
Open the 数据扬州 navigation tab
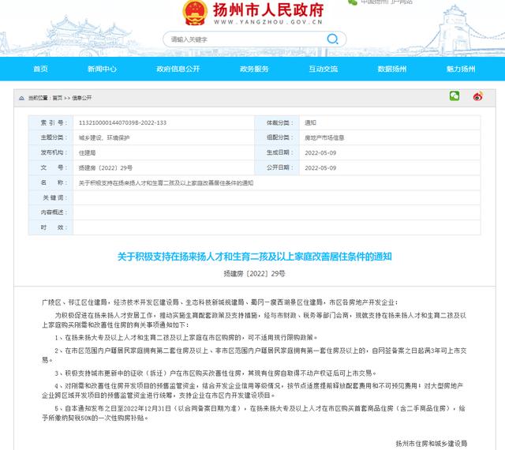tap(392, 69)
